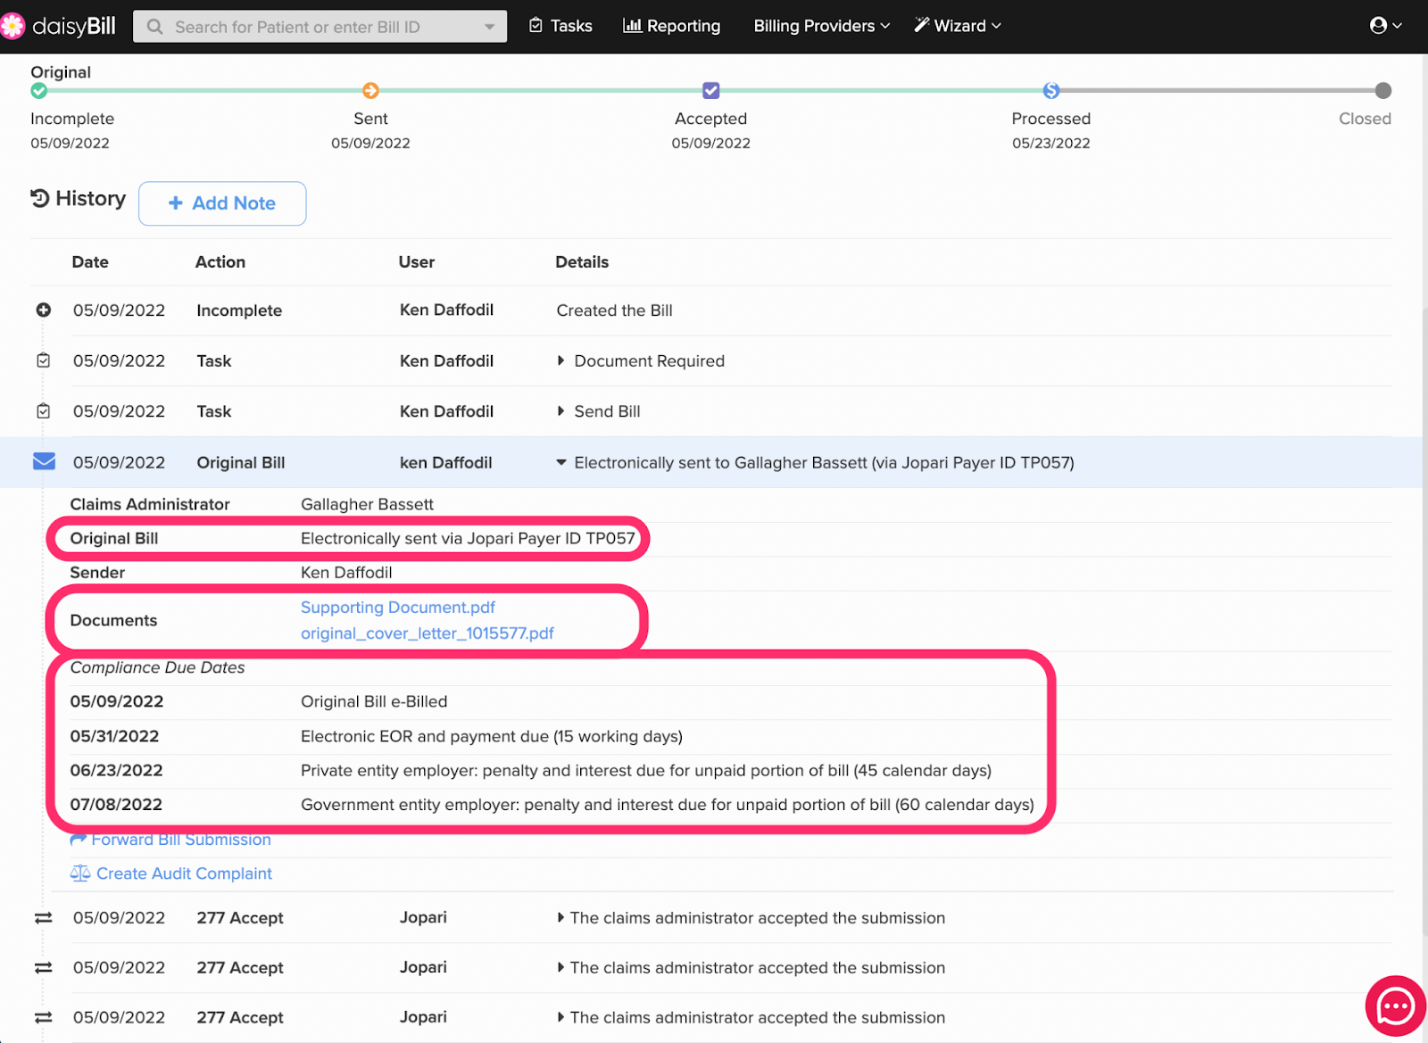Viewport: 1428px width, 1043px height.
Task: Open the Tasks page
Action: click(560, 26)
